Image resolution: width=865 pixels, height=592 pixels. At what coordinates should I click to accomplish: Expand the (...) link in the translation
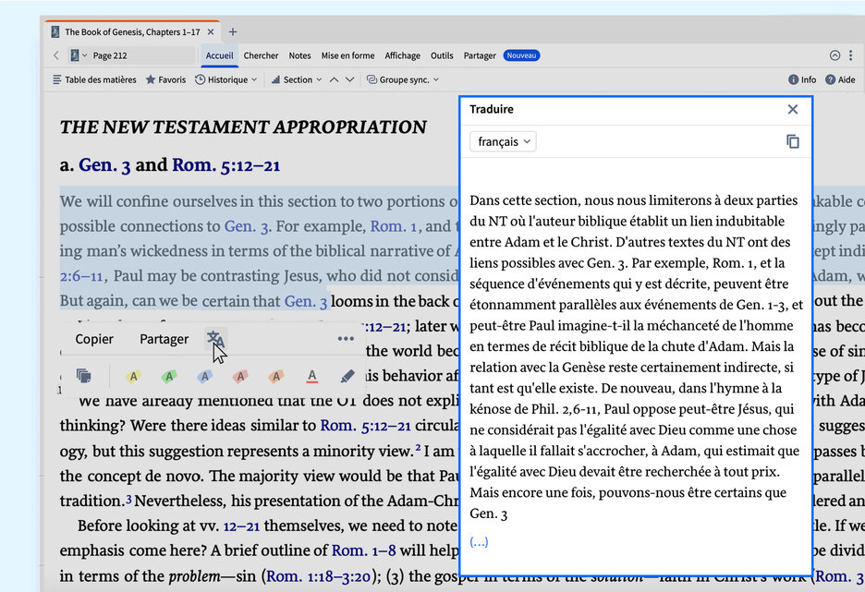point(479,542)
